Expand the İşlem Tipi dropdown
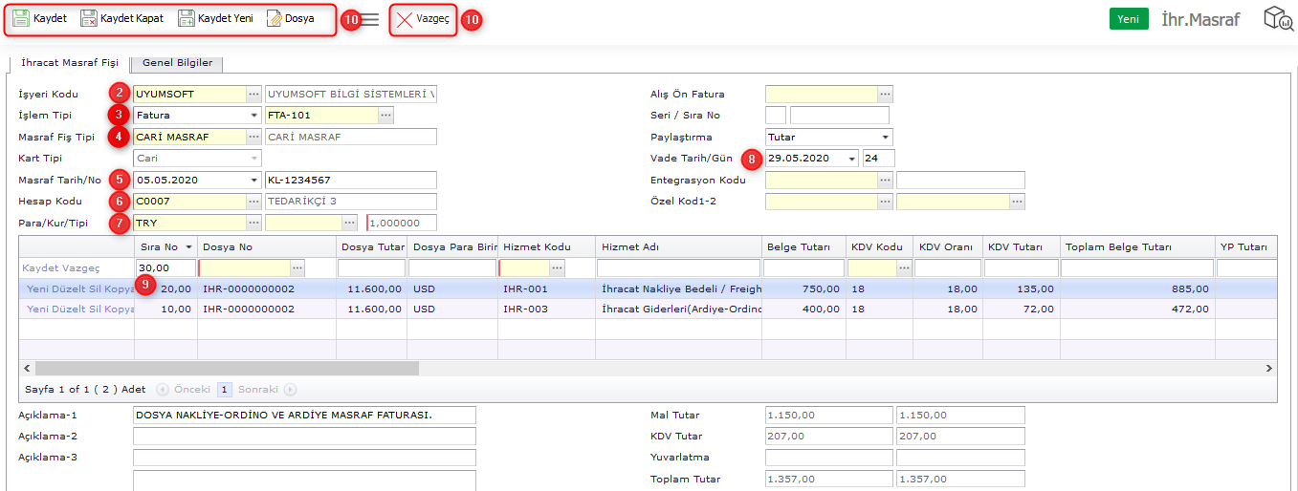 tap(253, 116)
